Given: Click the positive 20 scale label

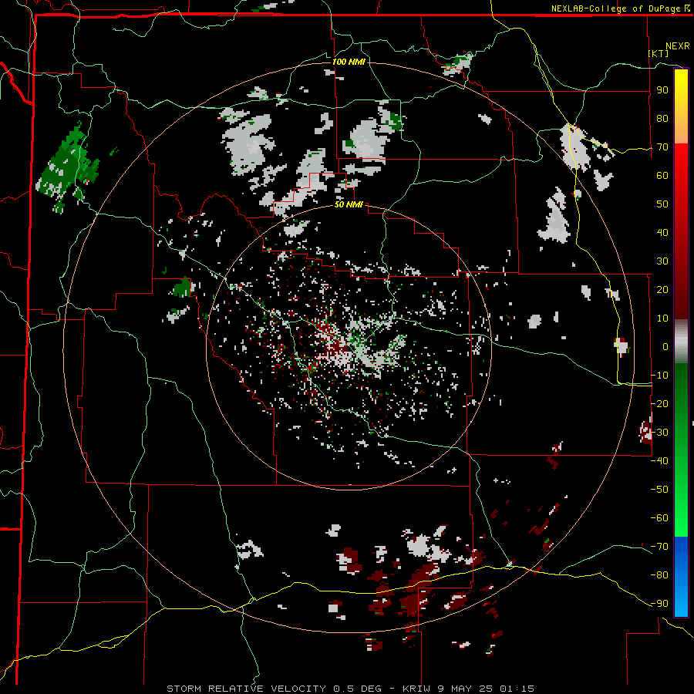Looking at the screenshot, I should [x=662, y=290].
